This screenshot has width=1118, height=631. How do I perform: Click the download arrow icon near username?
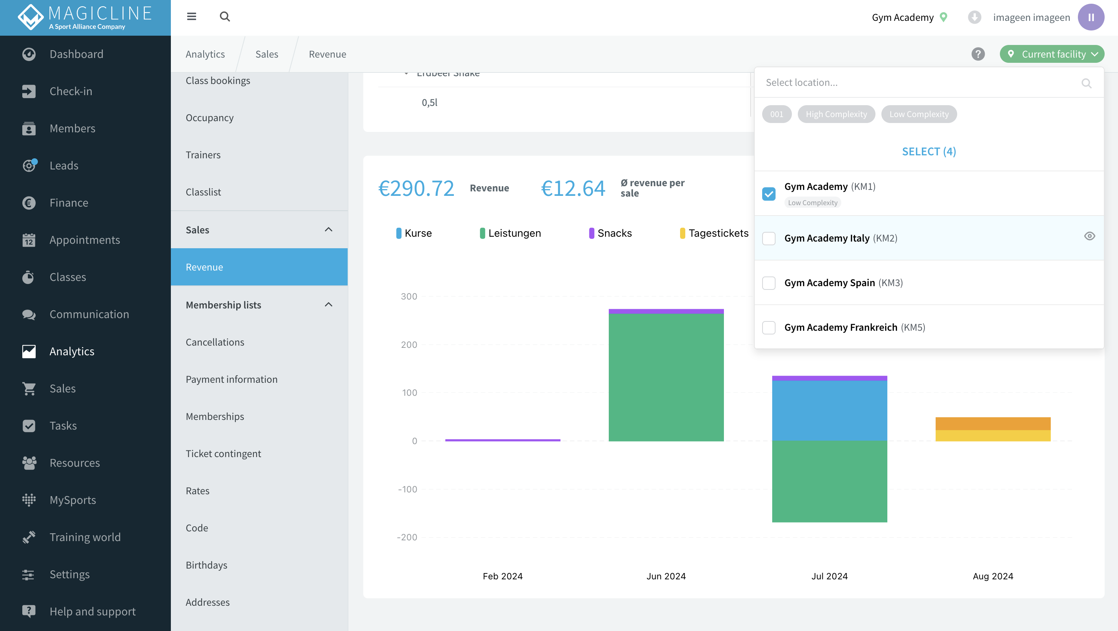[x=974, y=17]
